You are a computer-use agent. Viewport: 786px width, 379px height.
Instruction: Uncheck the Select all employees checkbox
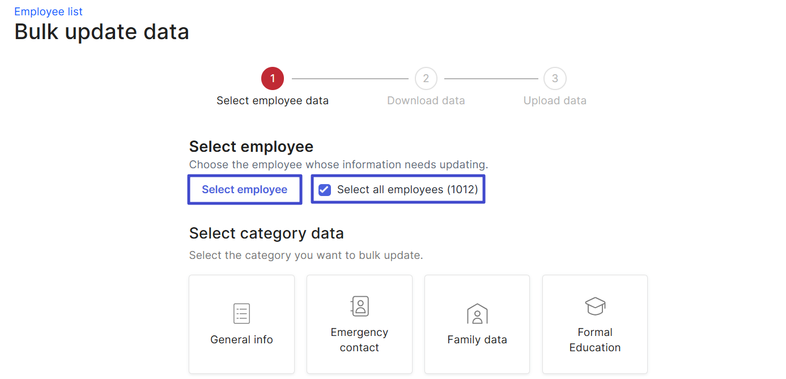point(325,190)
